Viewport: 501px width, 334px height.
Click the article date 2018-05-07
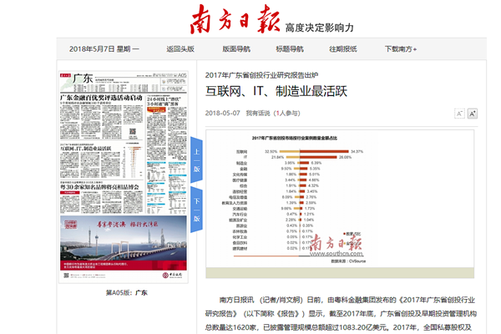click(222, 114)
